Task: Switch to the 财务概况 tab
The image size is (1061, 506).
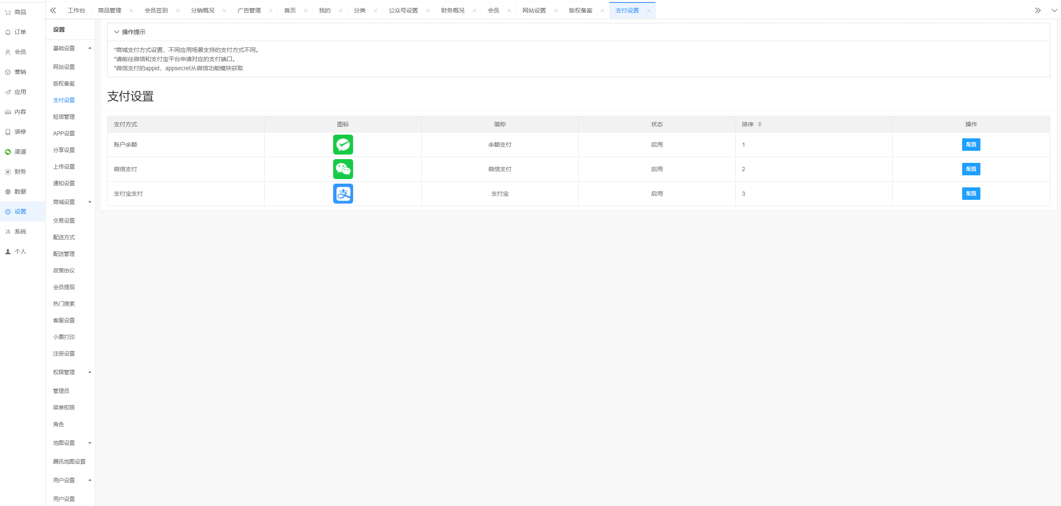Action: click(452, 10)
